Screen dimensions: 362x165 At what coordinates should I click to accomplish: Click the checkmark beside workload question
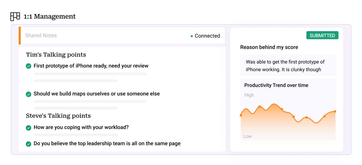[x=28, y=127]
